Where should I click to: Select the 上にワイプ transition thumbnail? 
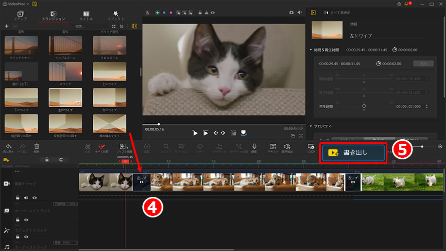pos(110,71)
